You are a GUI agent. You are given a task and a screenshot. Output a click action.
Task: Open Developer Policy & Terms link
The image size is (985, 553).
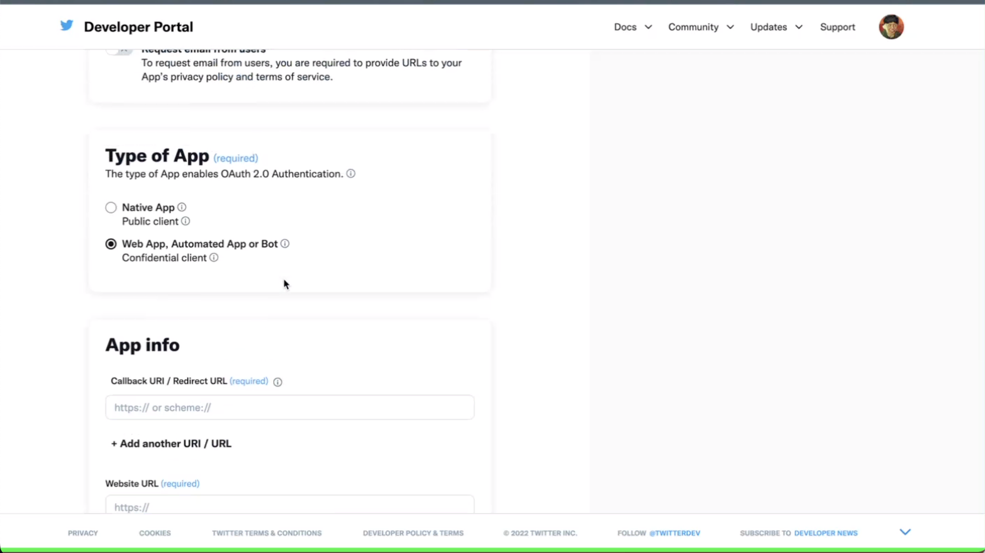[x=413, y=533]
